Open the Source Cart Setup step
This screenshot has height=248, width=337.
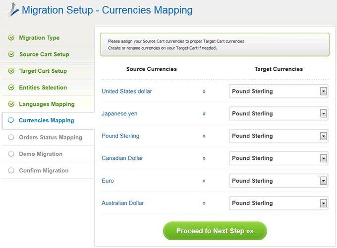pos(44,54)
